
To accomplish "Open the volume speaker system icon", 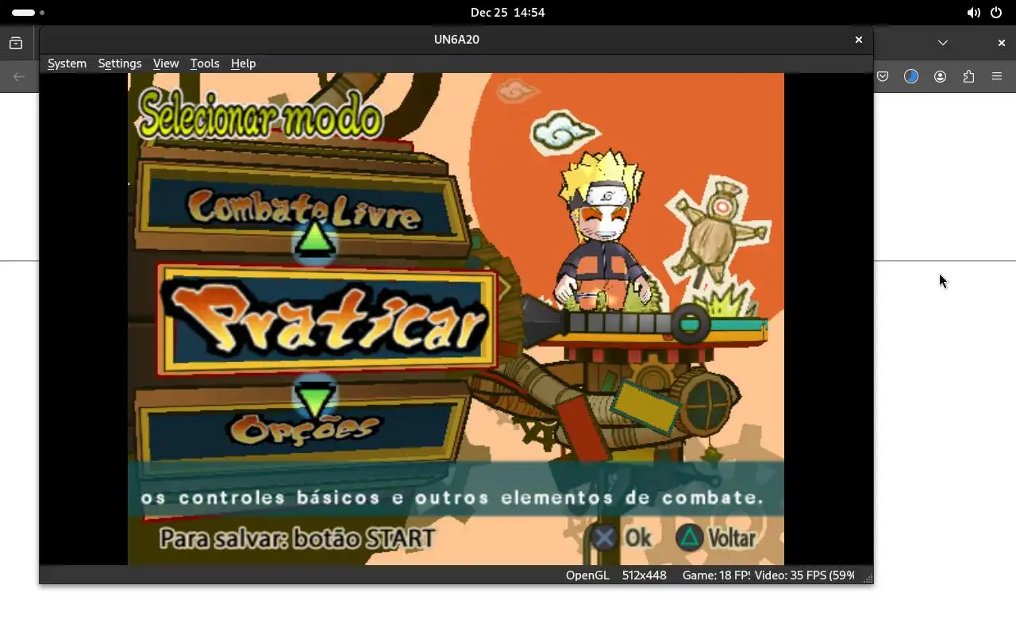I will tap(973, 13).
